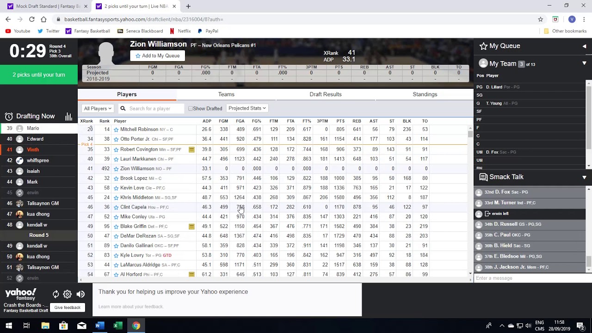
Task: Toggle queue star for Zion Williamson row
Action: 116,169
